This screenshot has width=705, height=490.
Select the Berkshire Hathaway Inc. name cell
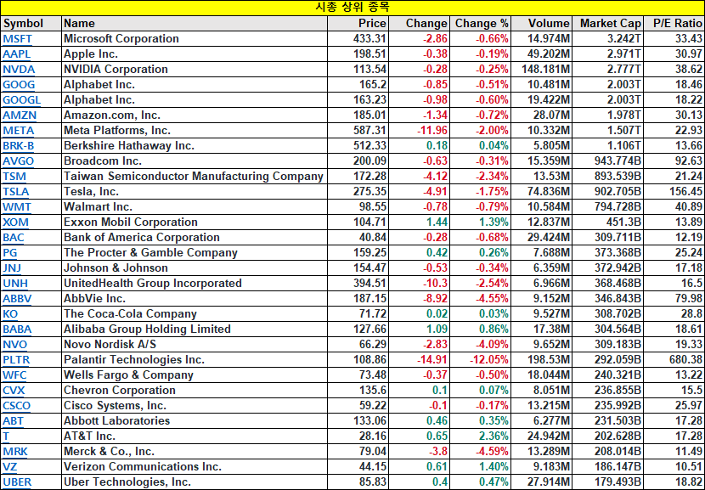[x=195, y=146]
